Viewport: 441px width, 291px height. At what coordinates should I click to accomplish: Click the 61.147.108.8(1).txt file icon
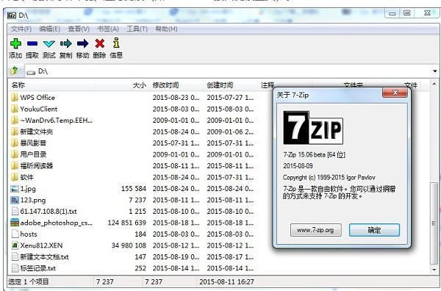click(x=15, y=211)
